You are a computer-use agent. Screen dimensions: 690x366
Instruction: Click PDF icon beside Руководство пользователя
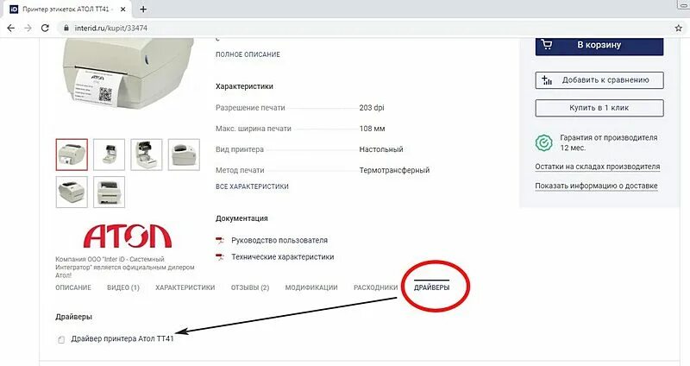tap(220, 241)
